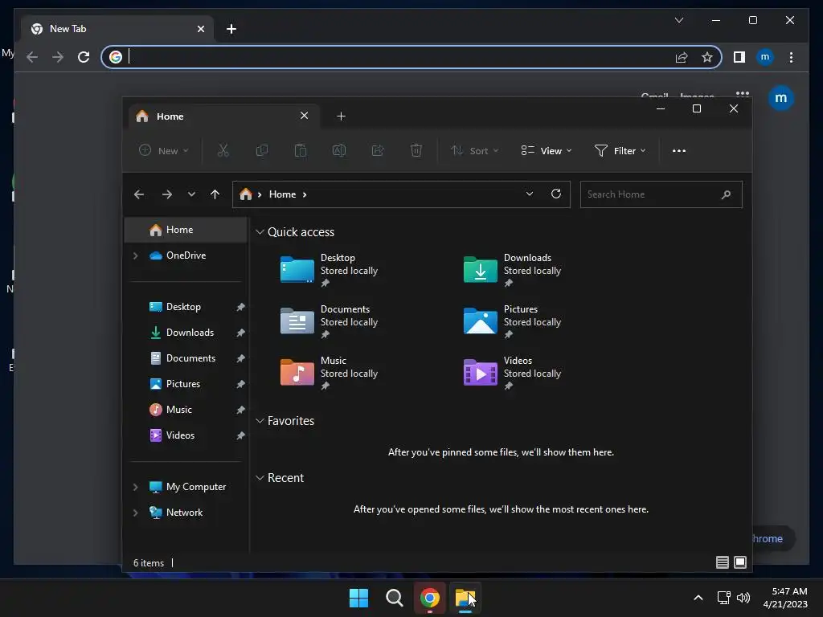
Task: Click Chrome's bookmark star icon
Action: click(707, 57)
